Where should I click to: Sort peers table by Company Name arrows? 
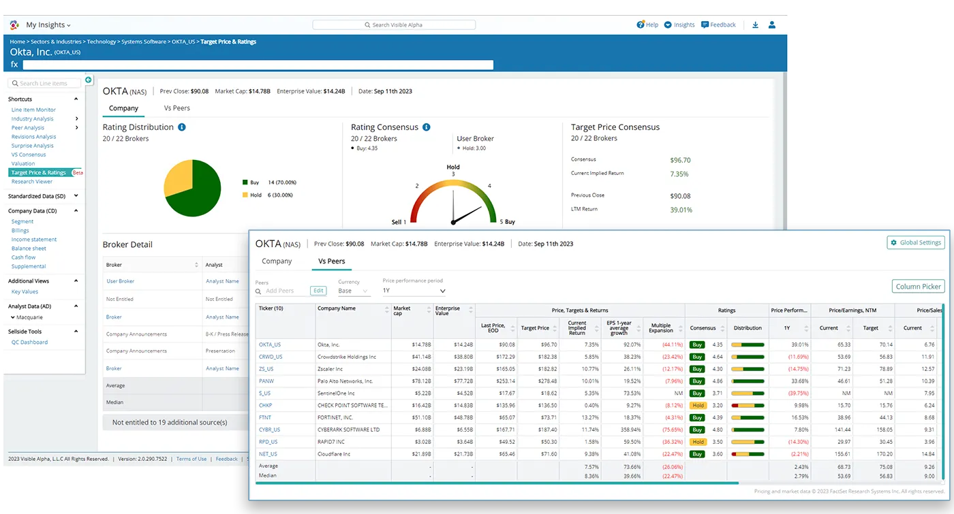coord(387,308)
